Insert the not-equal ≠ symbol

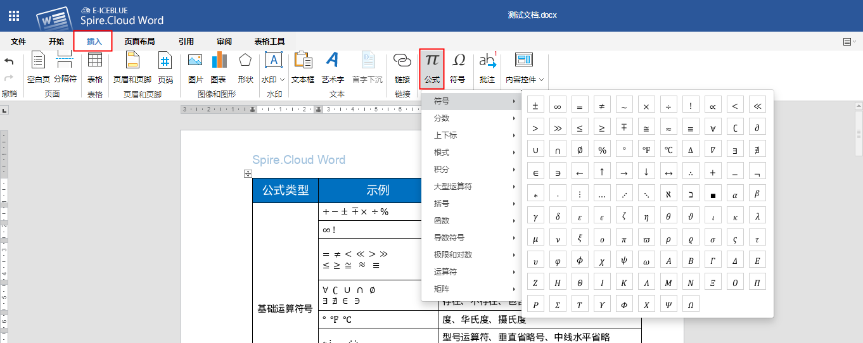pos(602,106)
